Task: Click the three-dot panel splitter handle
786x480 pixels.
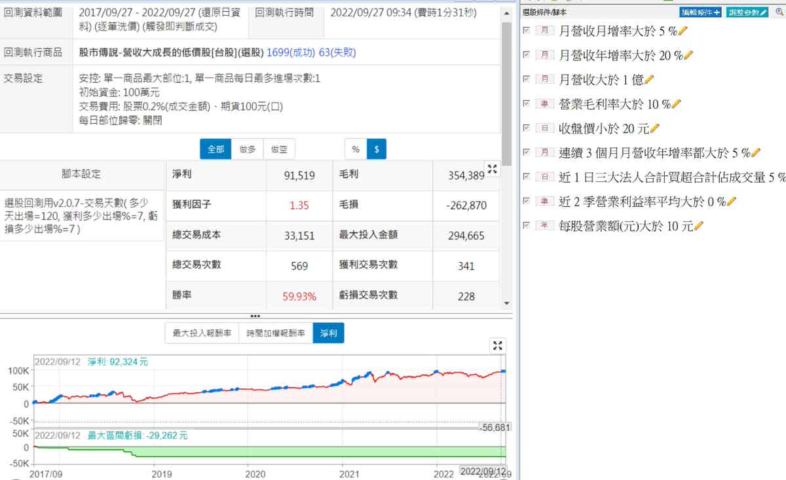Action: [x=255, y=316]
